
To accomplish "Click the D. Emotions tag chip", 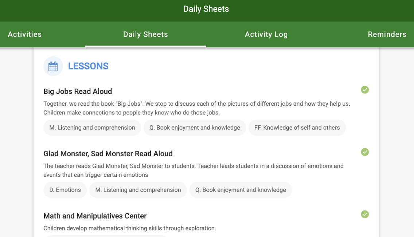I will [65, 190].
